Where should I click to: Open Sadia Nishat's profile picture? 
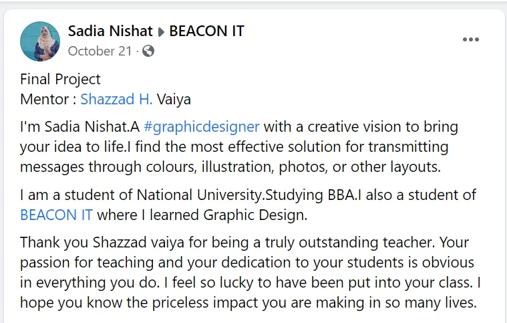click(x=40, y=40)
